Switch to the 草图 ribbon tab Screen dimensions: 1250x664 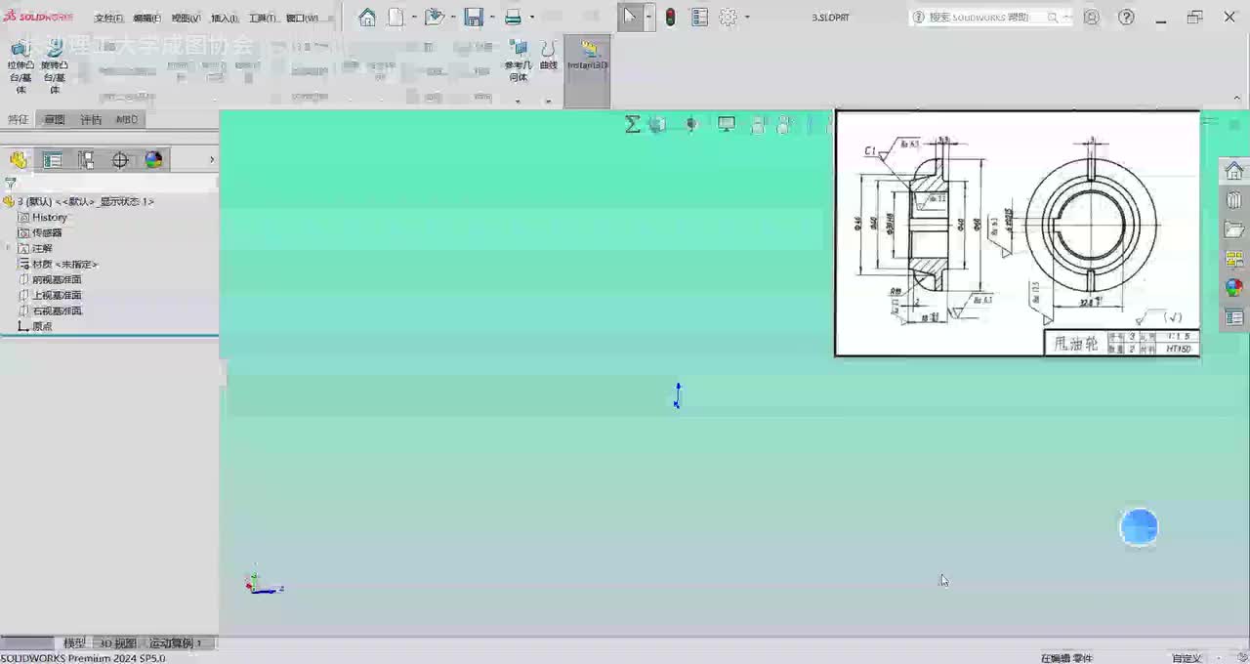(54, 119)
